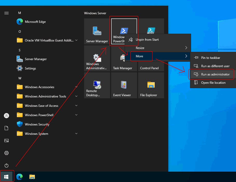Choose Run as different user
The height and width of the screenshot is (182, 236).
[x=213, y=66]
